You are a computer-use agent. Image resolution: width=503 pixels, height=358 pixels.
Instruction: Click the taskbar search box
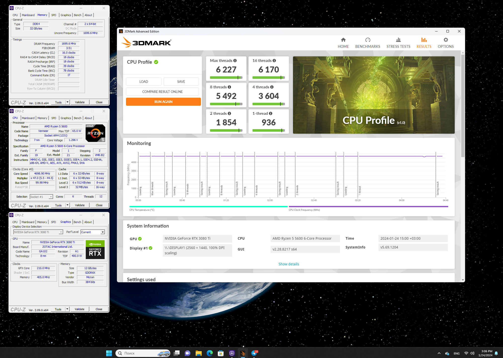click(143, 353)
